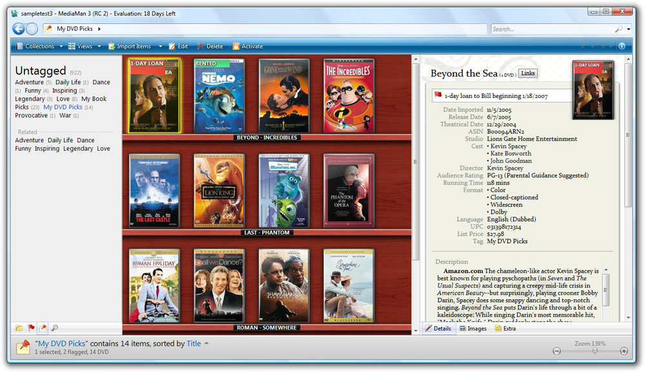
Task: Click the zoom in plus button
Action: (x=624, y=351)
